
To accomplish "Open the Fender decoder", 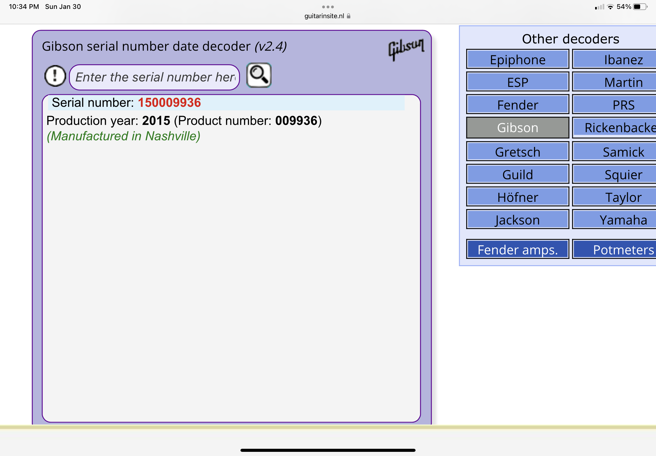I will 518,104.
